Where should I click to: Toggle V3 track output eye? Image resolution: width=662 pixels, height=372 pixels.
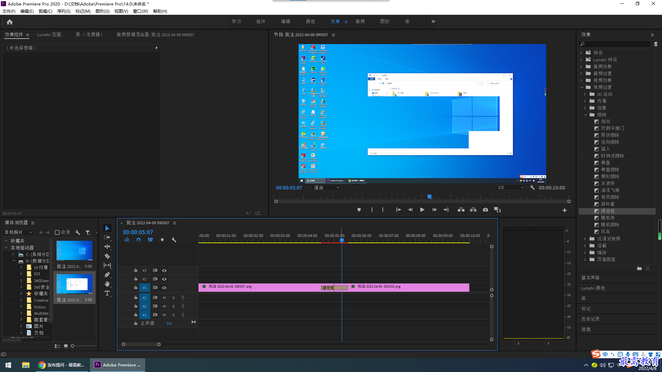164,270
